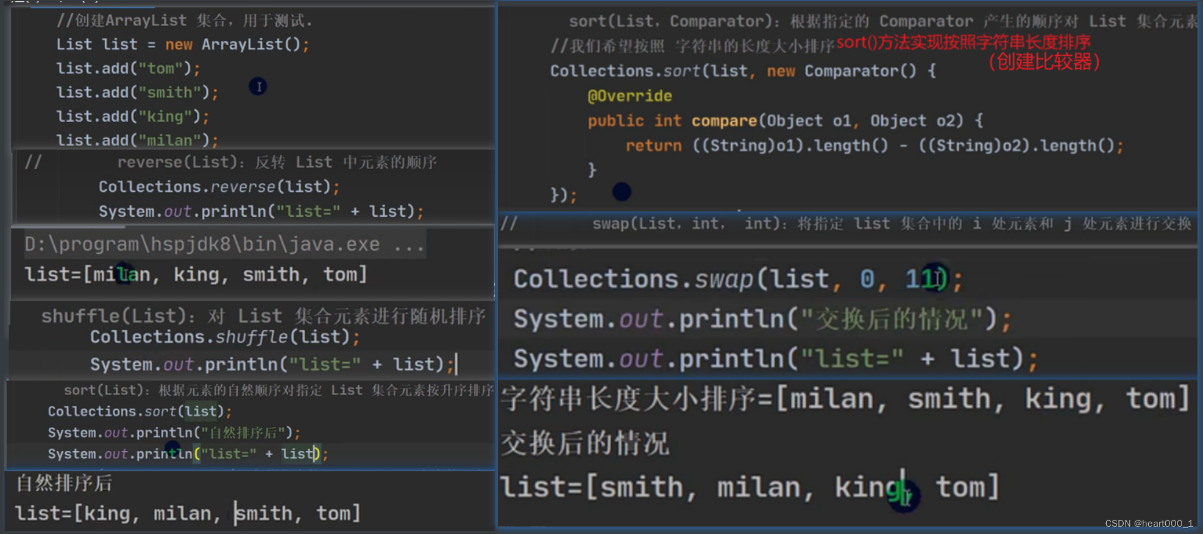Screen dimensions: 1203x534
Task: Click the Collections.shuffle(list); statement
Action: (225, 337)
